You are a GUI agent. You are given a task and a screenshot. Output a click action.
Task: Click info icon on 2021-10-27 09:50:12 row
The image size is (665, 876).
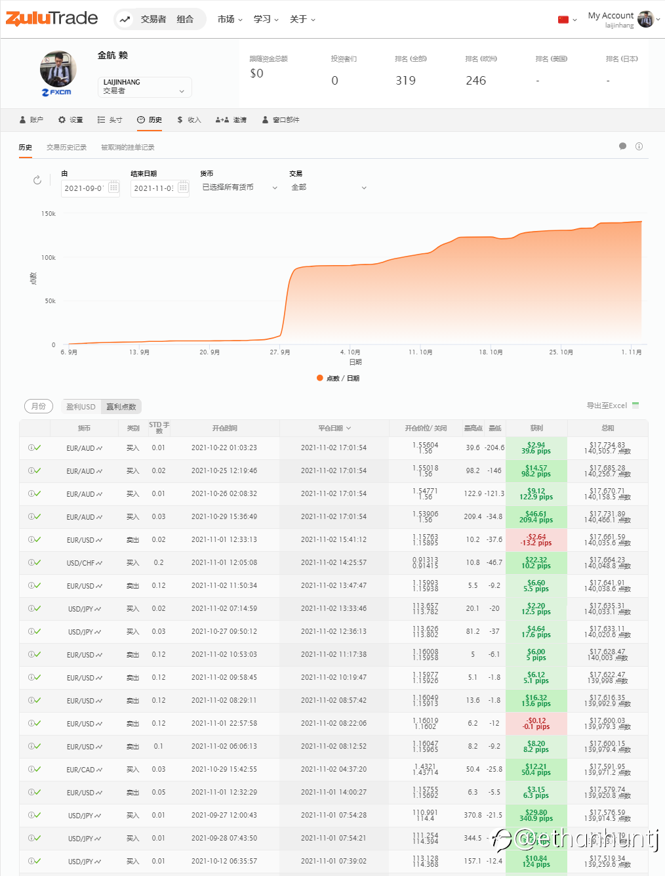pos(31,631)
